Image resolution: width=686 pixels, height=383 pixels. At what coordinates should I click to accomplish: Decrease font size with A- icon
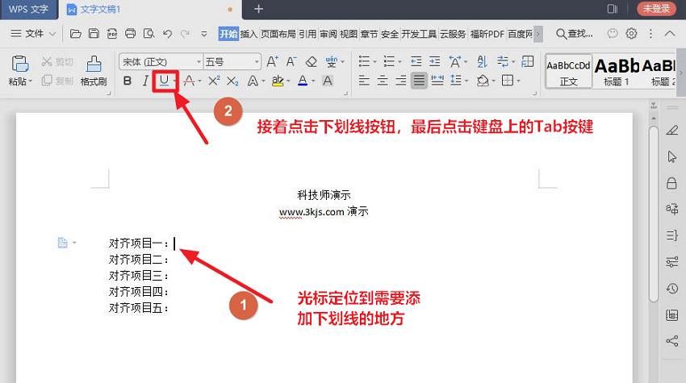[291, 61]
